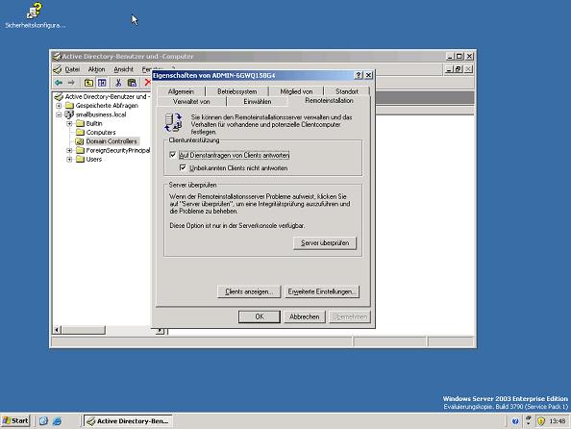571x429 pixels.
Task: Click the blue help tray icon
Action: pyautogui.click(x=515, y=421)
